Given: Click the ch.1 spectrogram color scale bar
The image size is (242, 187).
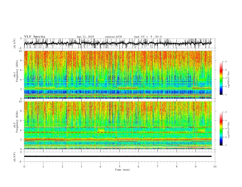Looking at the screenshot, I should [221, 78].
